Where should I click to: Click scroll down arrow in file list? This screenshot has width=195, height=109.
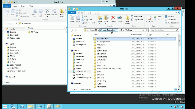(180, 86)
